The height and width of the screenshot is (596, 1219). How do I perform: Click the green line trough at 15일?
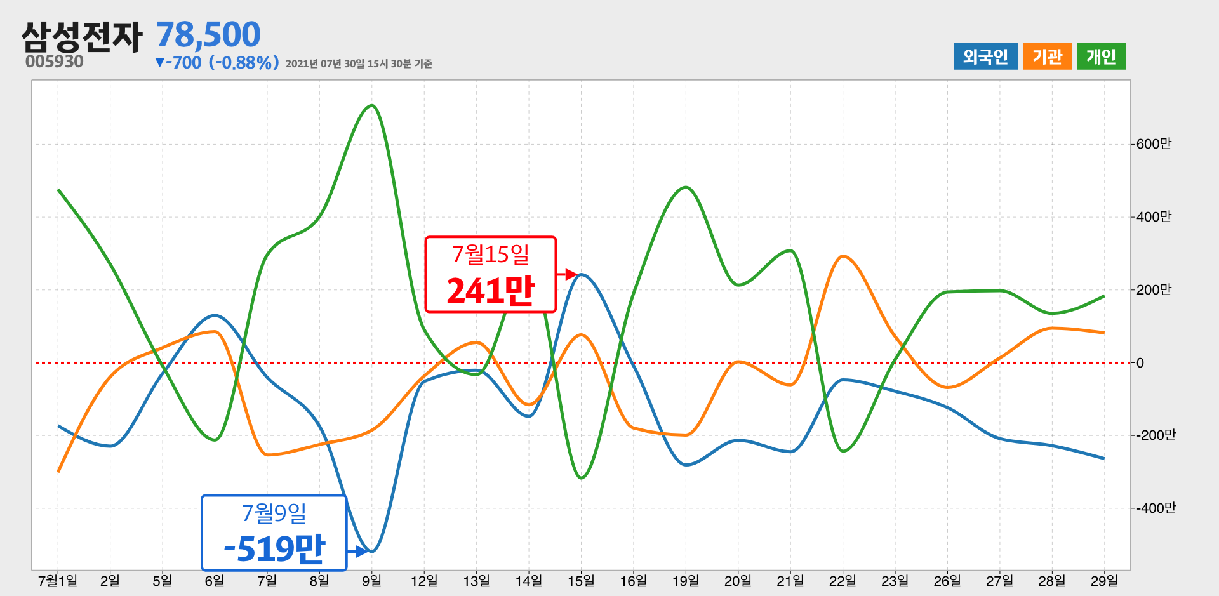pos(582,477)
